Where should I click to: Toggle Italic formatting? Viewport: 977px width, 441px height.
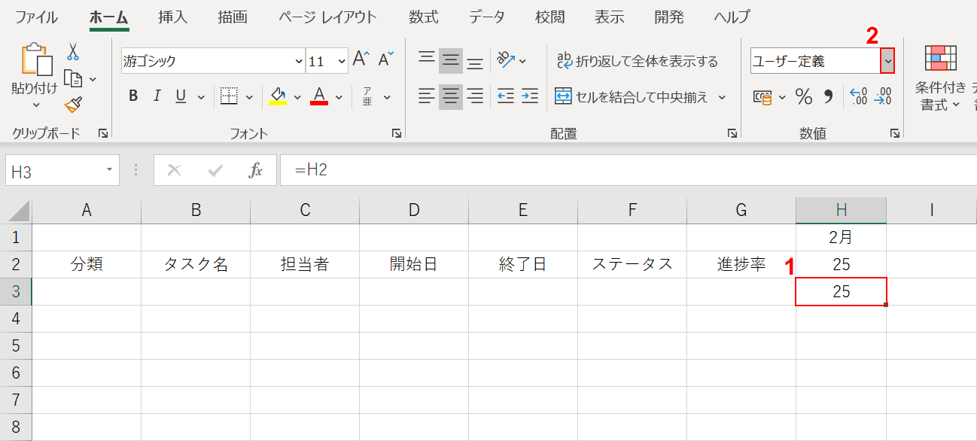click(157, 96)
